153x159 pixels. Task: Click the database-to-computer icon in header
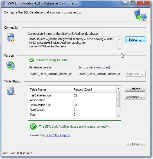click(x=140, y=15)
